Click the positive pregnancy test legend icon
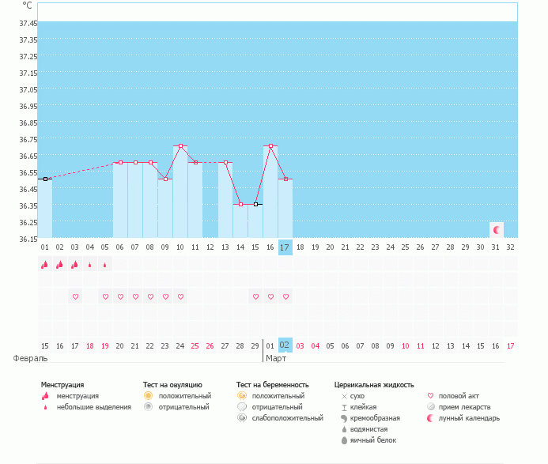The width and height of the screenshot is (548, 464). (241, 395)
